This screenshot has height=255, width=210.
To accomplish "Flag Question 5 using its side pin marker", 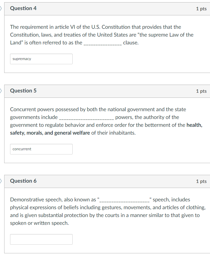I will 1,91.
